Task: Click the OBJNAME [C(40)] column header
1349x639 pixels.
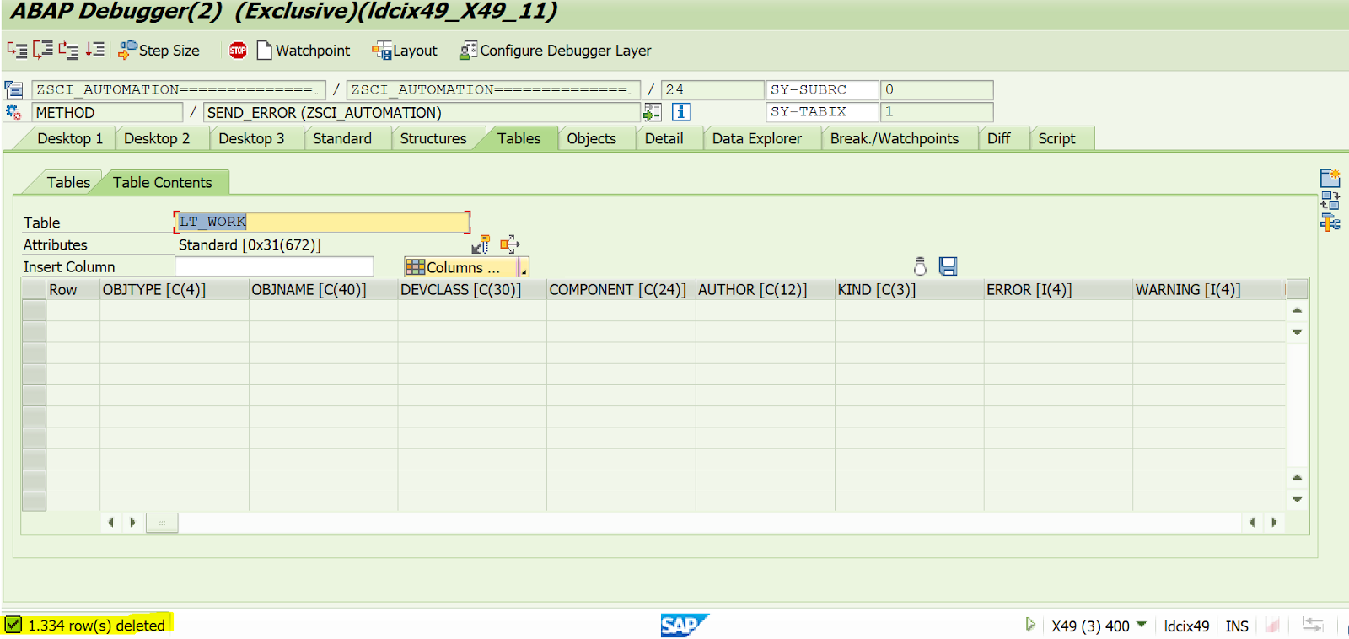Action: [x=324, y=289]
